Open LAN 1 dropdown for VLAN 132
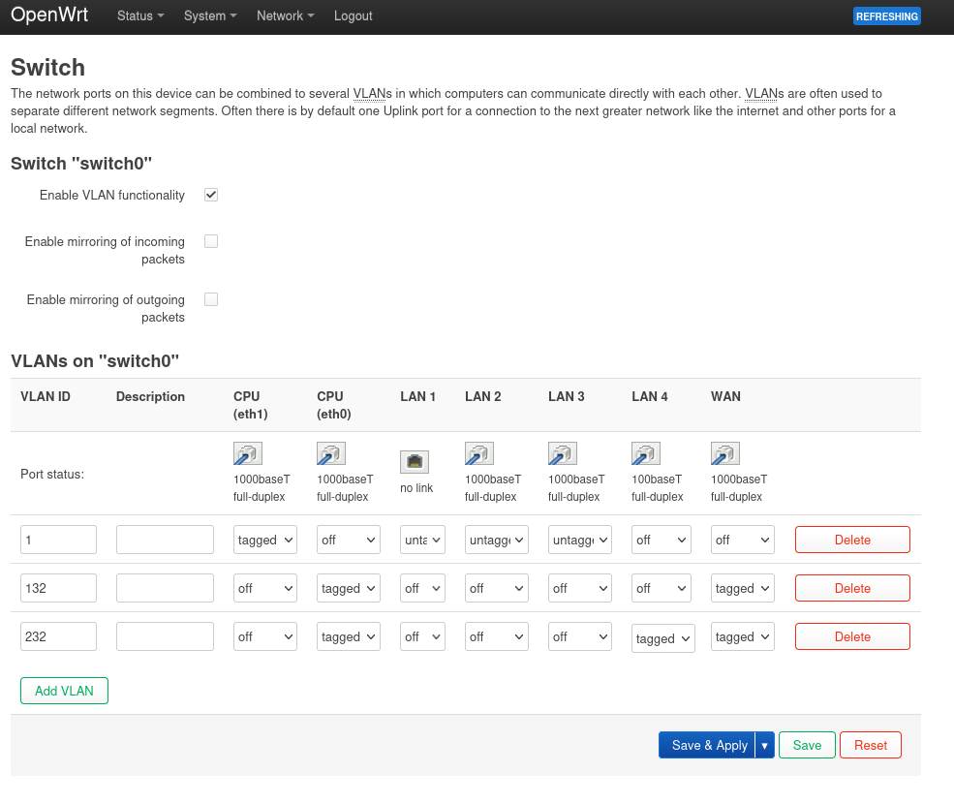 (x=423, y=589)
